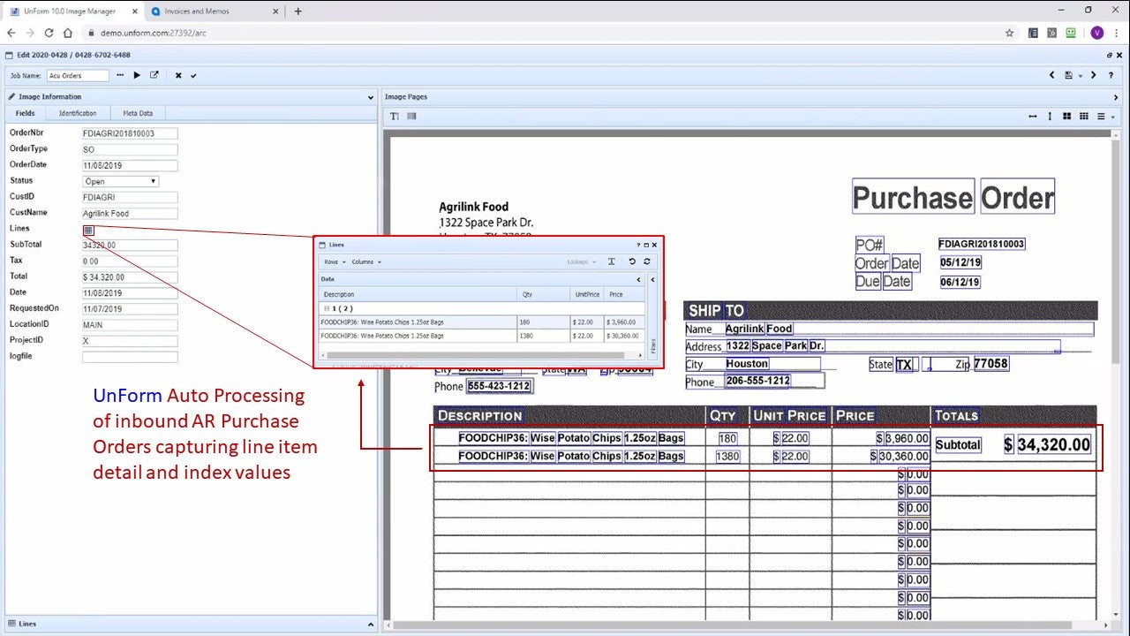The width and height of the screenshot is (1130, 636).
Task: Collapse the Image Information panel
Action: pos(371,97)
